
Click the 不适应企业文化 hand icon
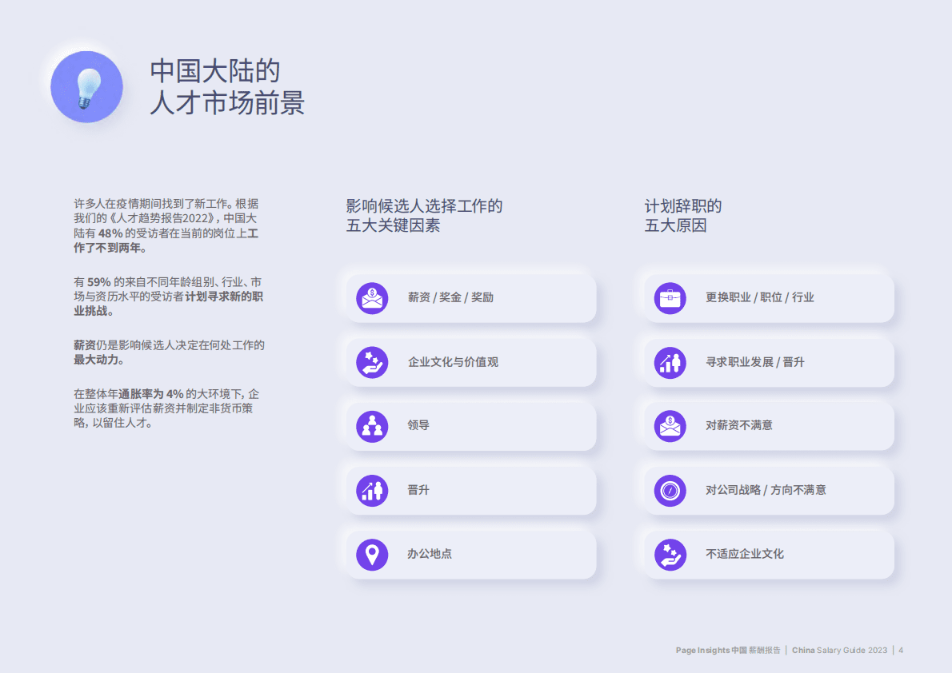tap(669, 553)
